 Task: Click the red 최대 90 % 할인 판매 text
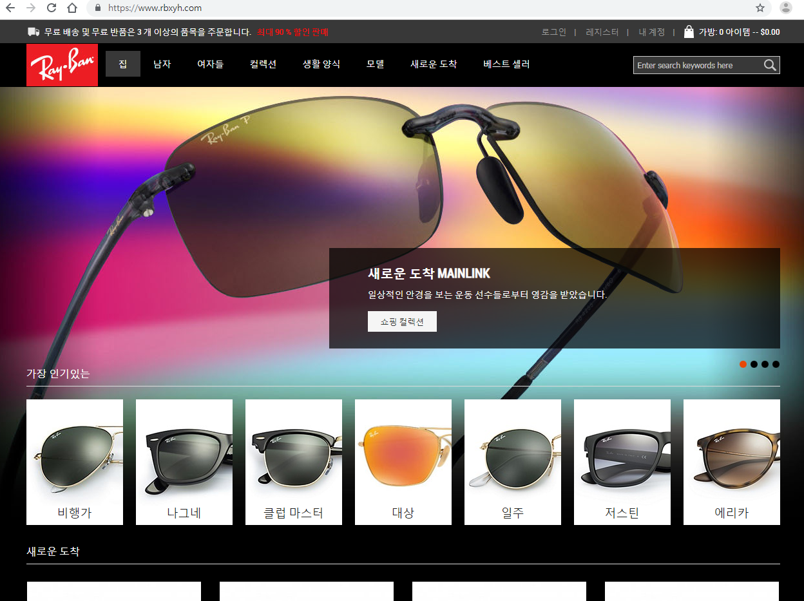(292, 32)
